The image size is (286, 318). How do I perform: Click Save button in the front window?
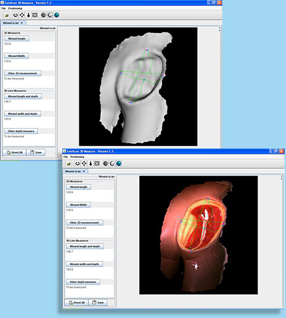(98, 302)
